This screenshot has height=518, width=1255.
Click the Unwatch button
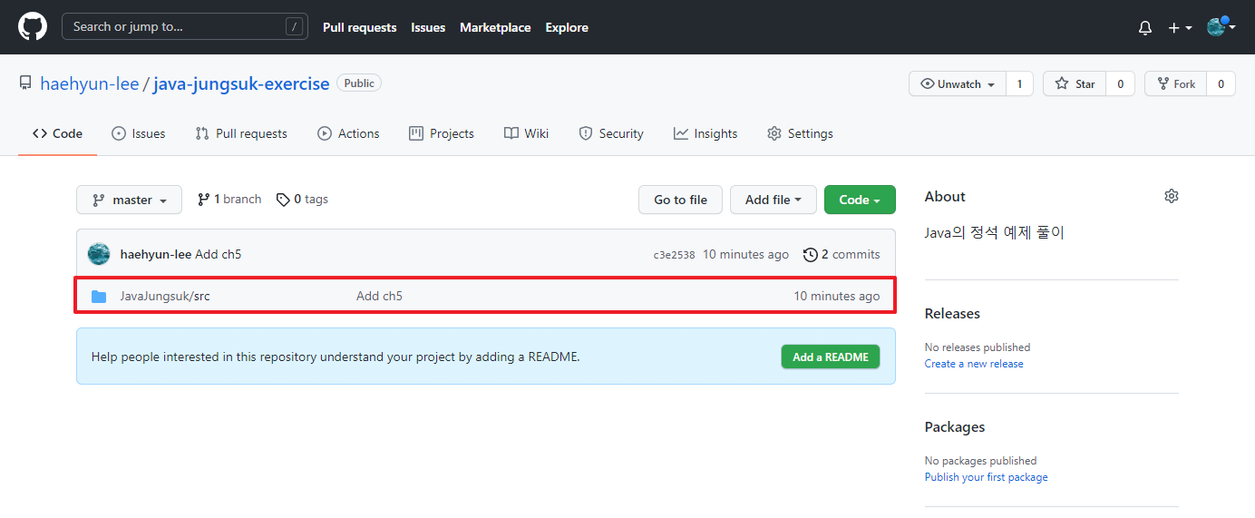click(x=958, y=83)
